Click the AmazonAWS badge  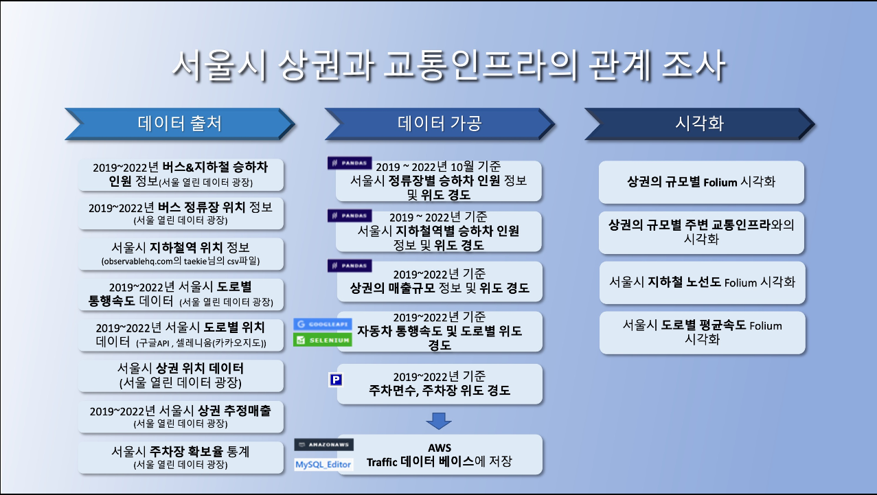point(323,445)
